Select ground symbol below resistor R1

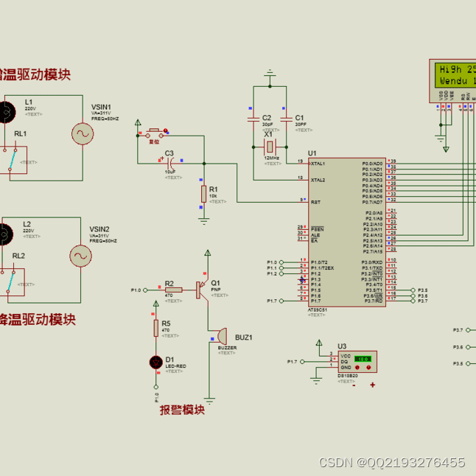click(x=203, y=221)
